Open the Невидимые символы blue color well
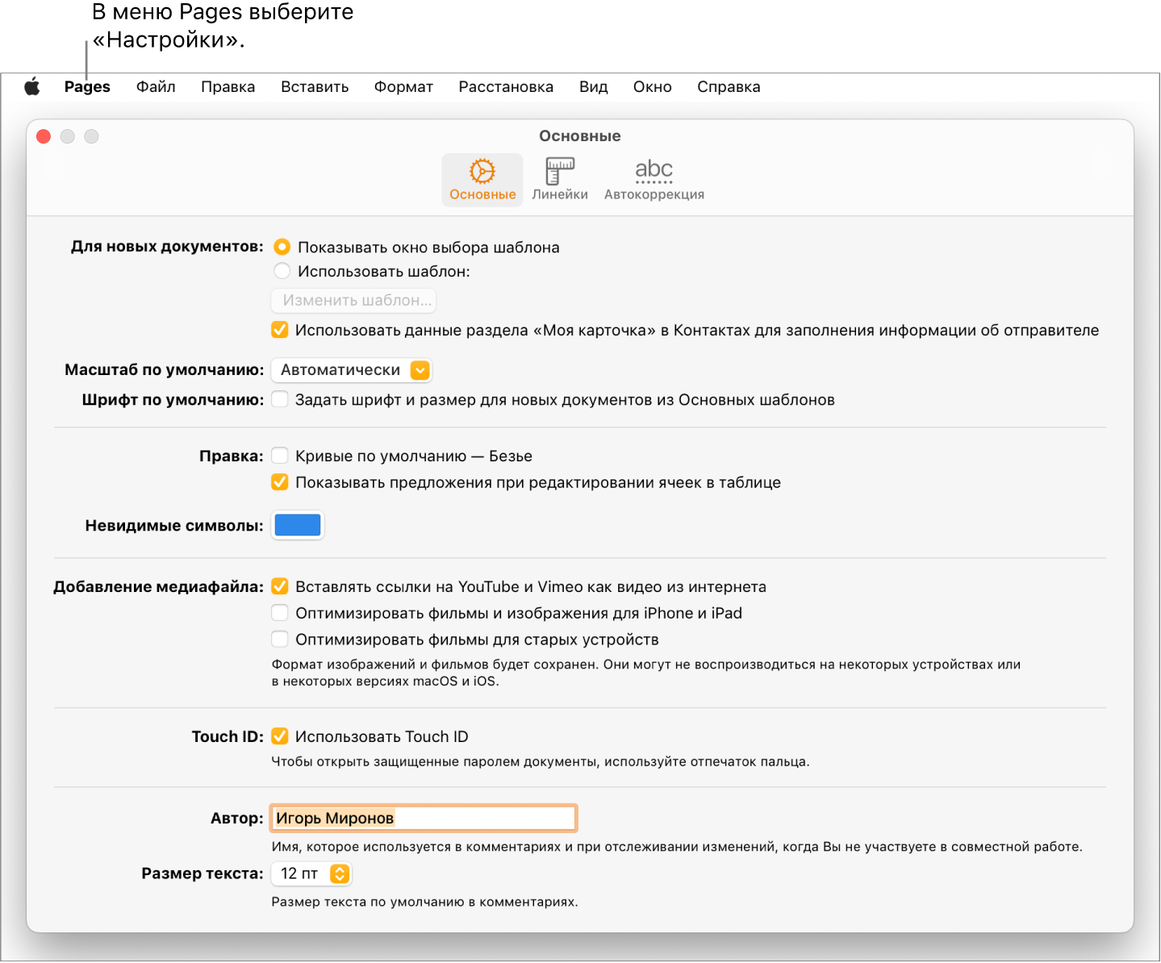The width and height of the screenshot is (1161, 963). (298, 525)
